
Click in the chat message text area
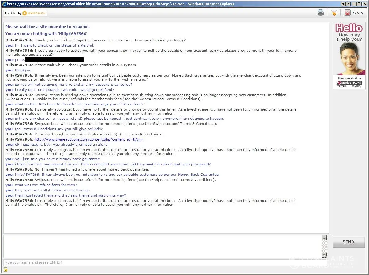[x=162, y=247]
